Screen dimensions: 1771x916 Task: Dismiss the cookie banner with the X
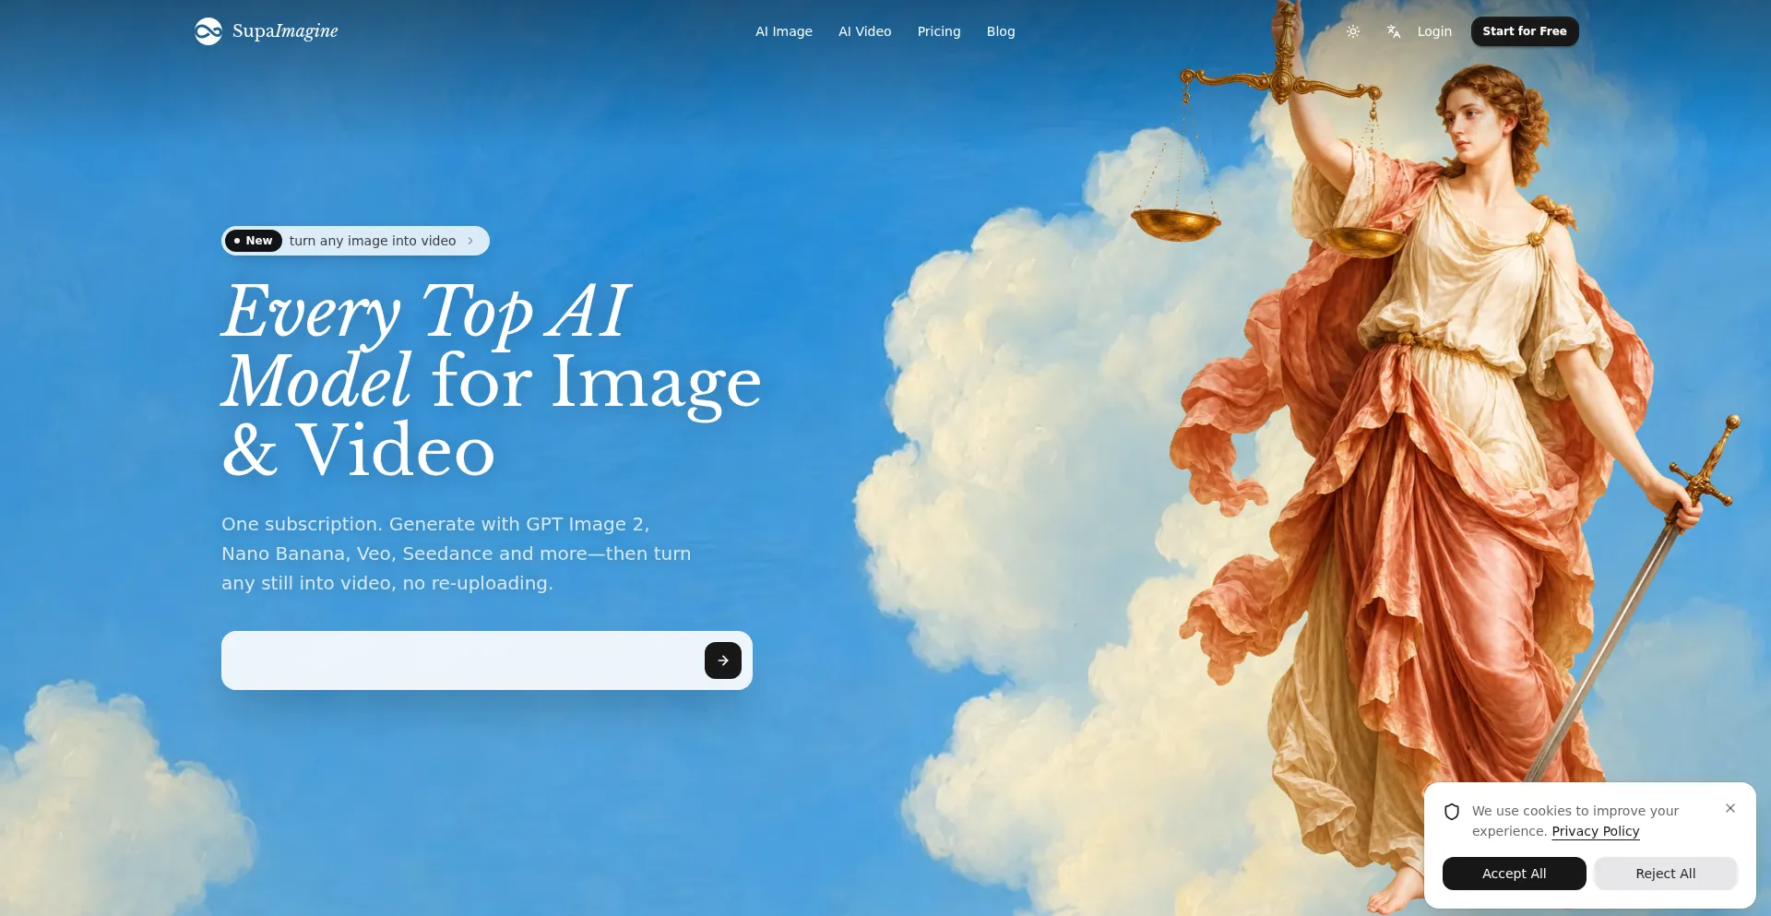click(1730, 808)
